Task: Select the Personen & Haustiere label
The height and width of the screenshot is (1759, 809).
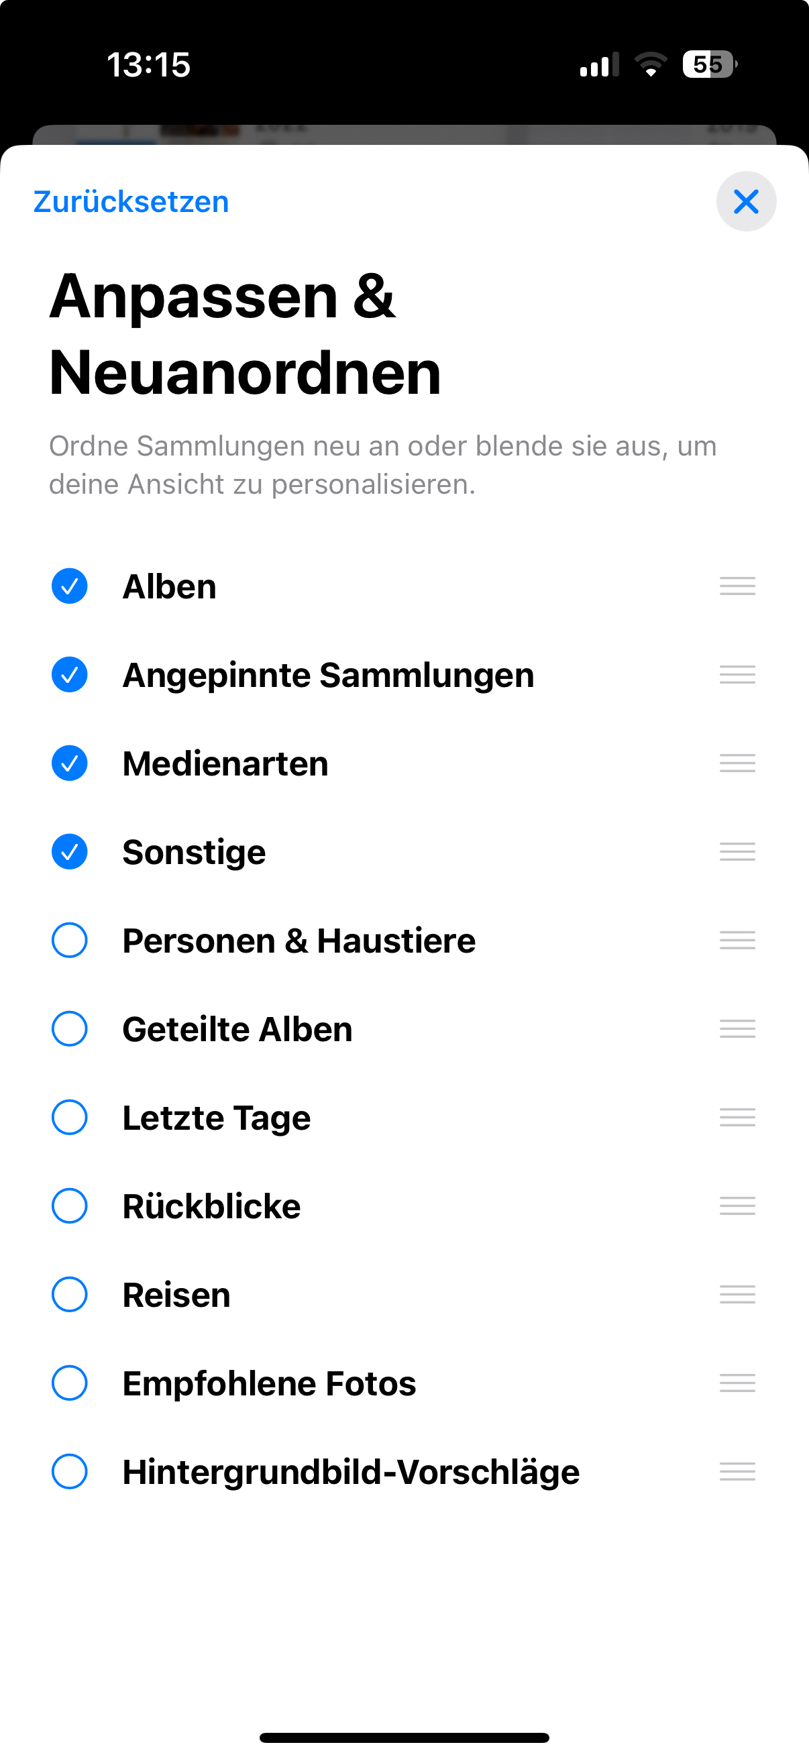Action: pyautogui.click(x=299, y=941)
